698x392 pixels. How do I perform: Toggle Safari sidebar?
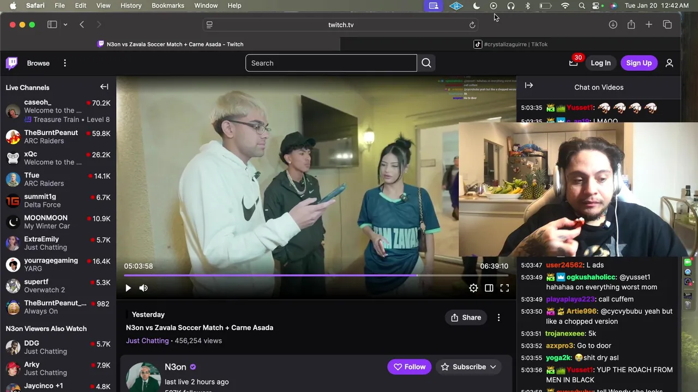[x=52, y=24]
